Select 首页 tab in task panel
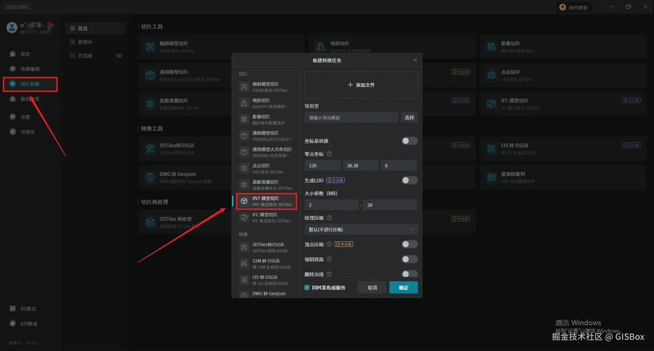Screen dimensions: 654x351 tap(96, 28)
